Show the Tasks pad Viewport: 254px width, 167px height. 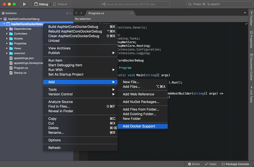click(210, 164)
